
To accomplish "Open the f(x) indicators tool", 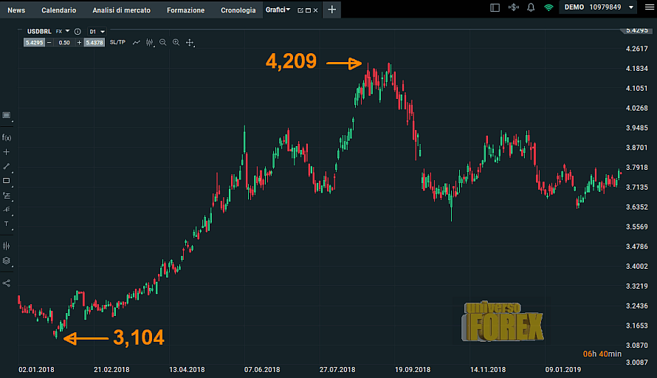I will (x=7, y=137).
